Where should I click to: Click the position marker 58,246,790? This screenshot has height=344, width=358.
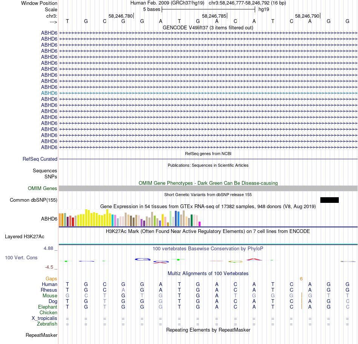pyautogui.click(x=307, y=16)
